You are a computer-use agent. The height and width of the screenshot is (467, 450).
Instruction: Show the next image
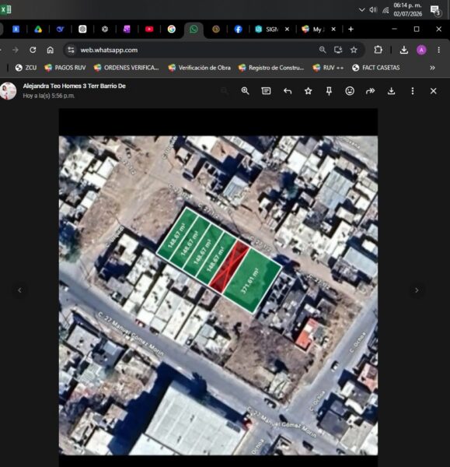[x=417, y=290]
